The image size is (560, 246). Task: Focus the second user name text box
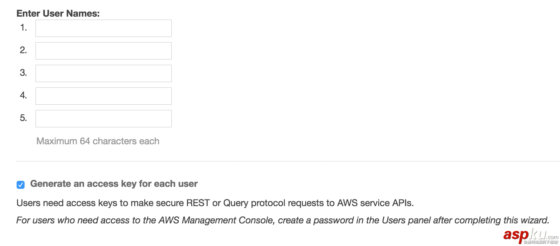[103, 51]
